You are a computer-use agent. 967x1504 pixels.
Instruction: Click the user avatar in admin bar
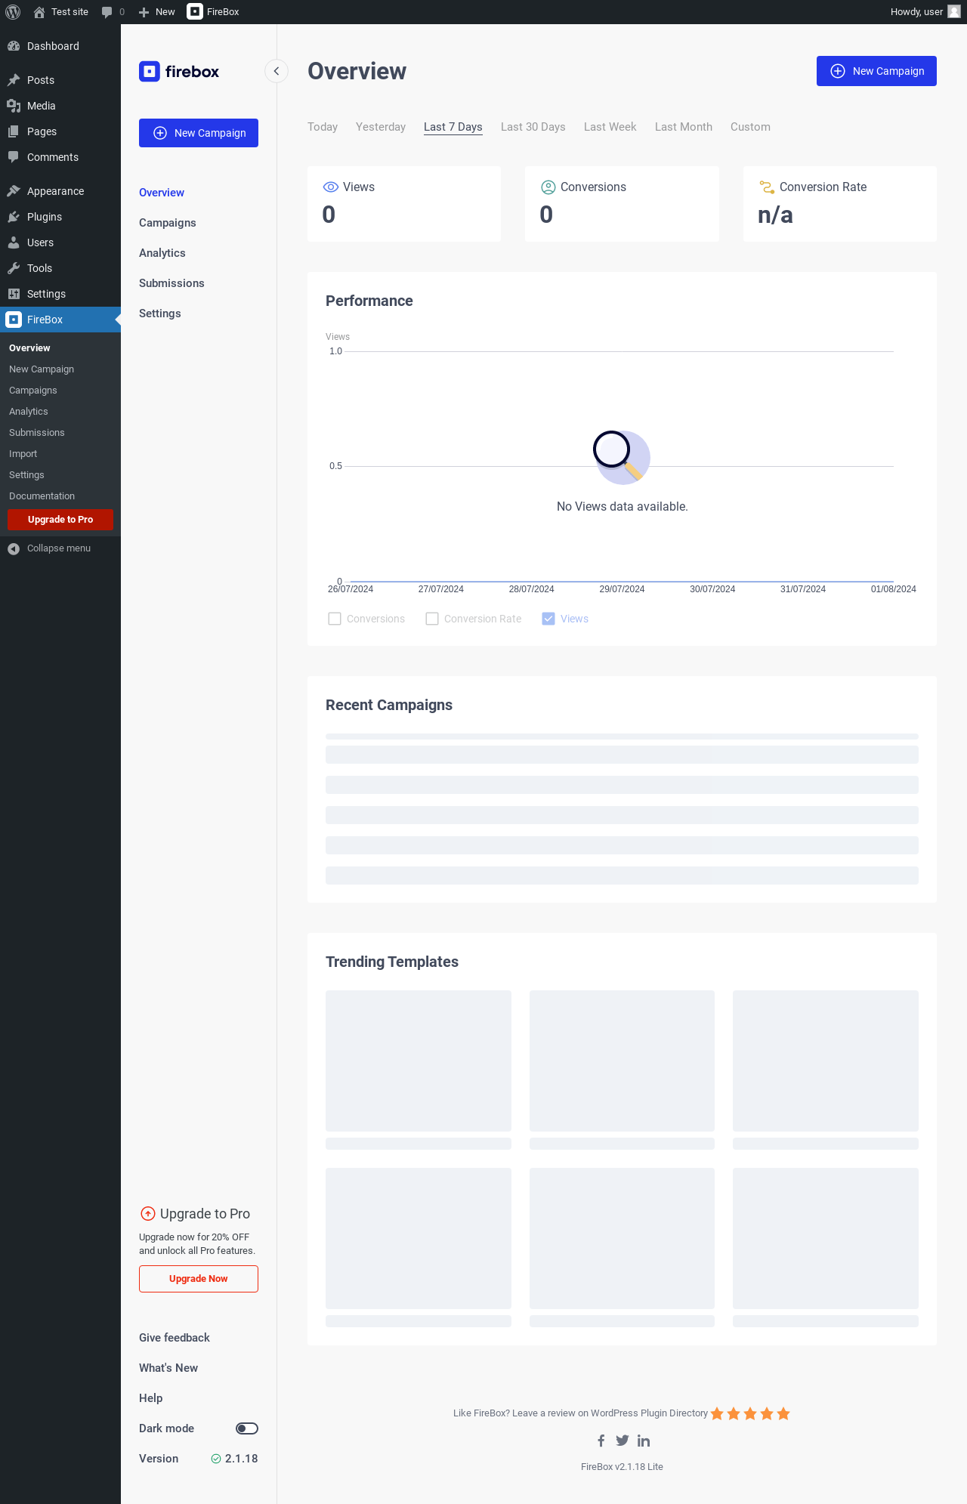click(x=954, y=12)
